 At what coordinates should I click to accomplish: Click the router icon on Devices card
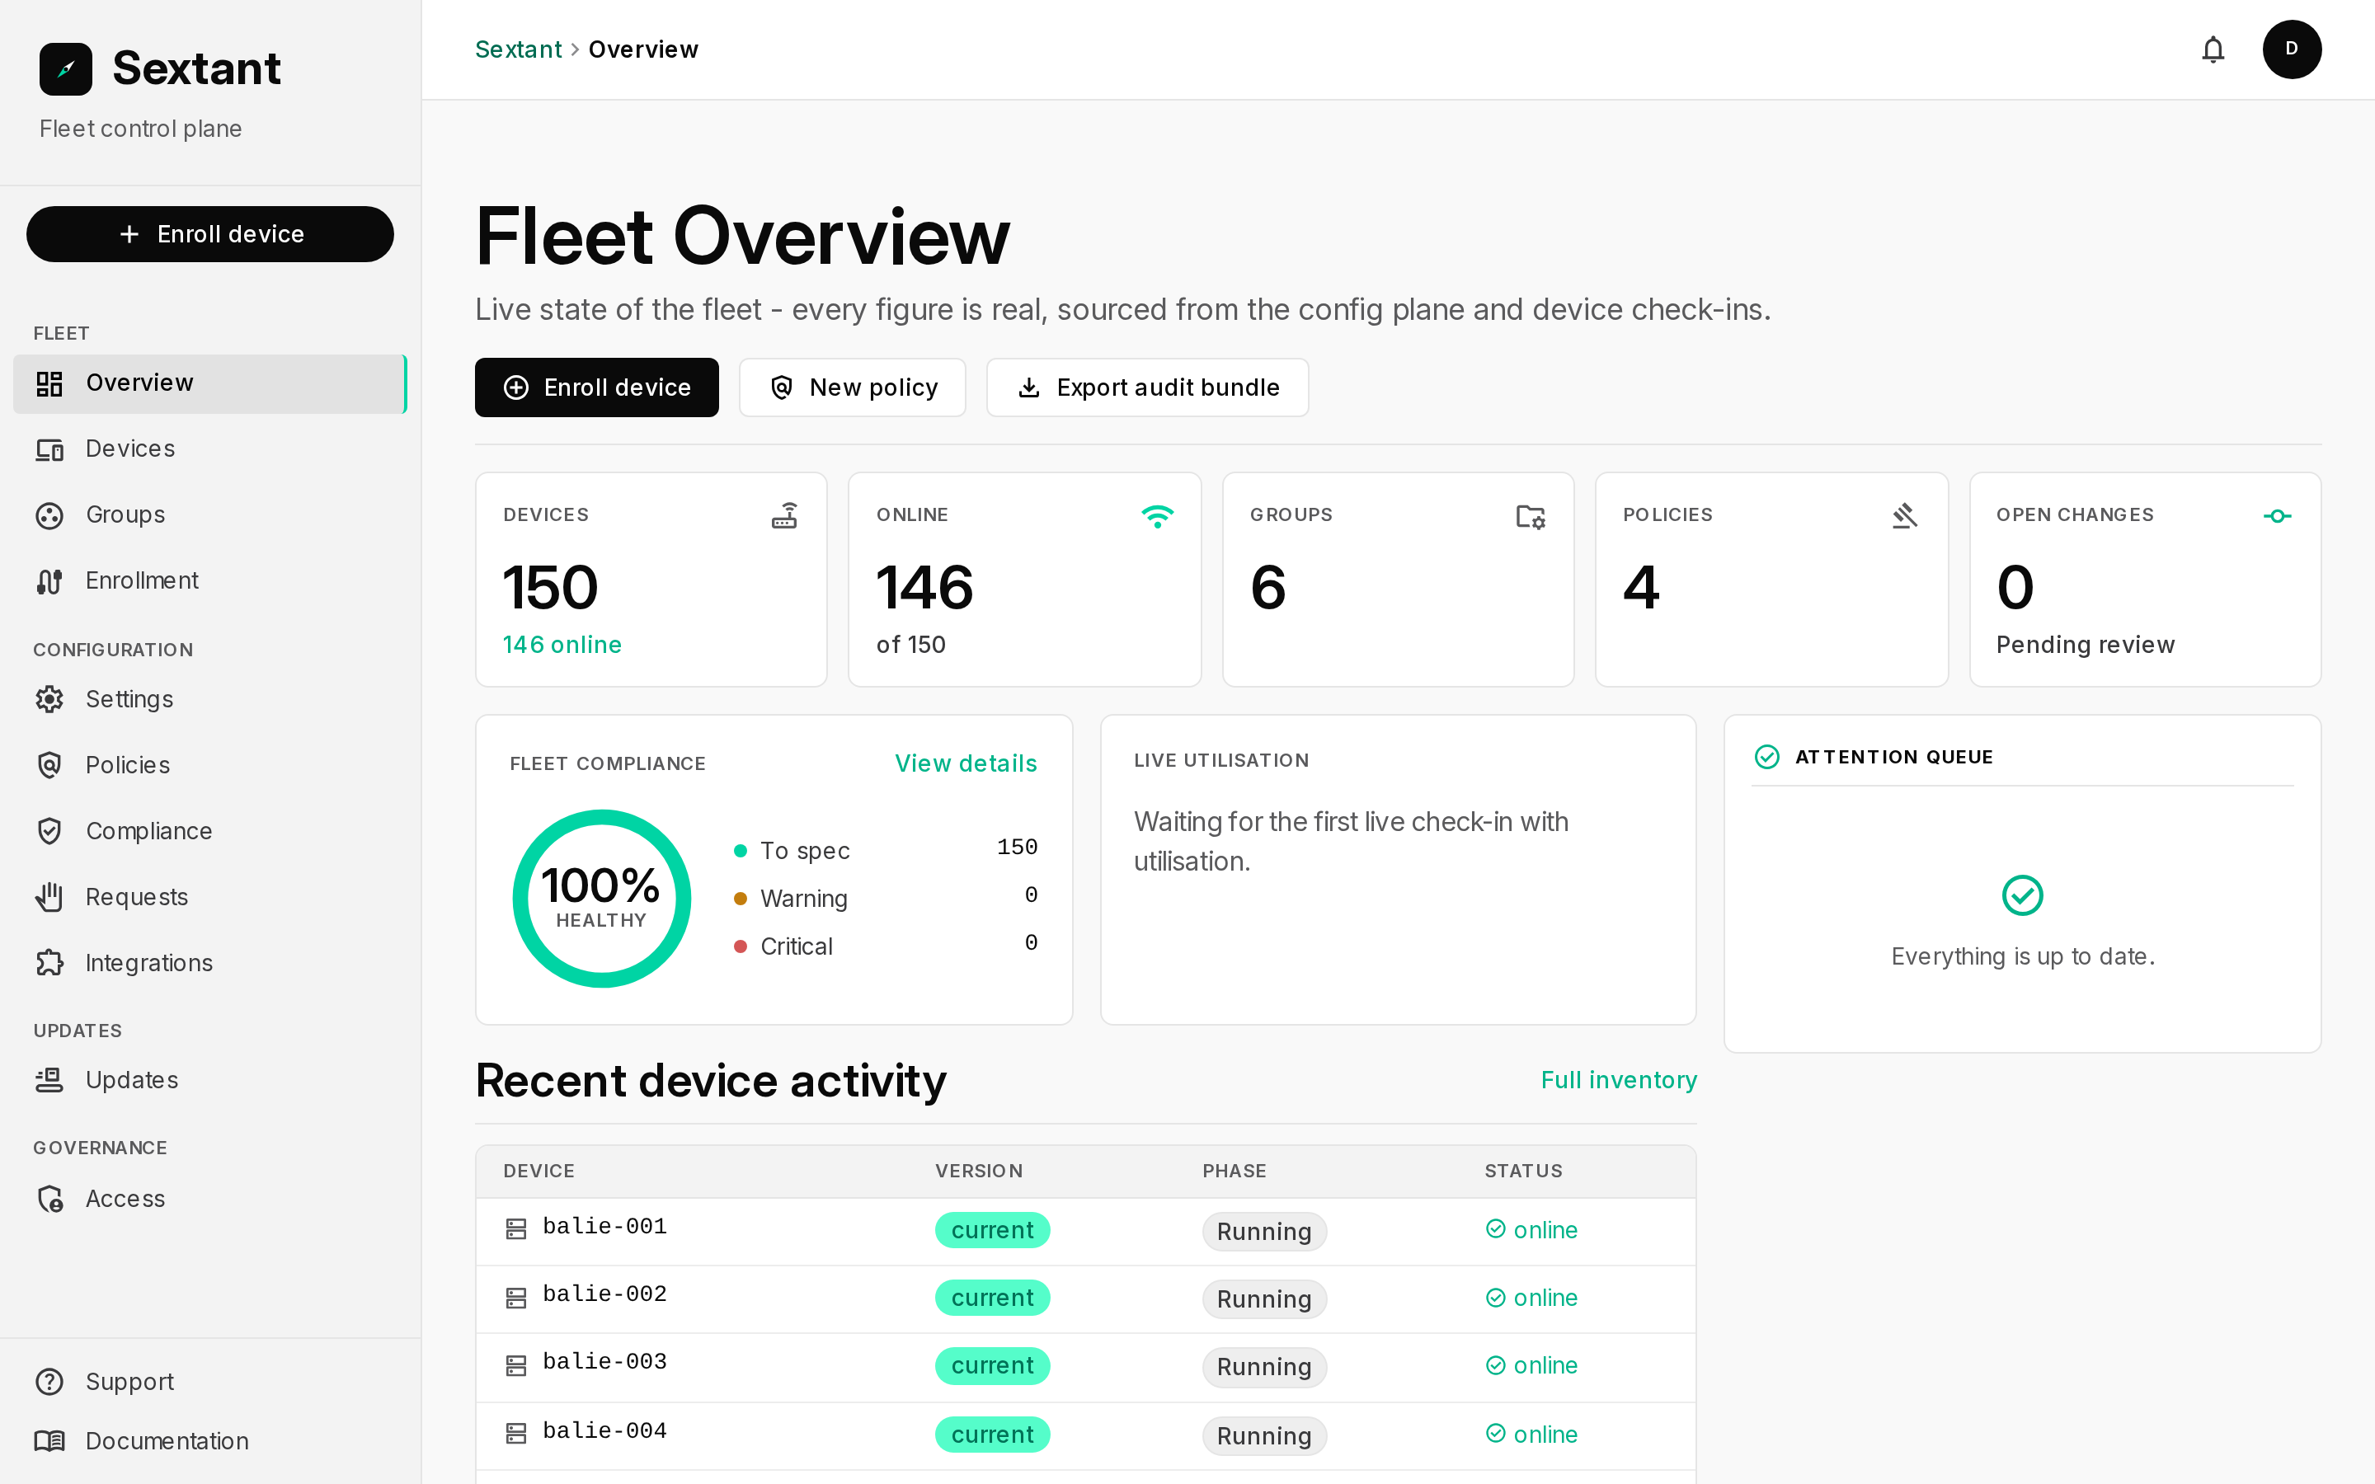click(x=784, y=515)
